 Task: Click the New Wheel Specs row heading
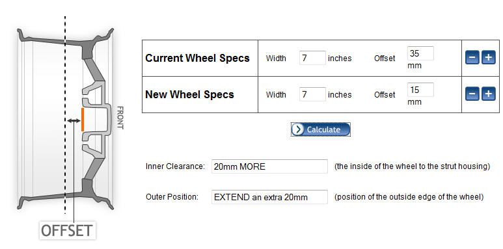click(x=189, y=94)
